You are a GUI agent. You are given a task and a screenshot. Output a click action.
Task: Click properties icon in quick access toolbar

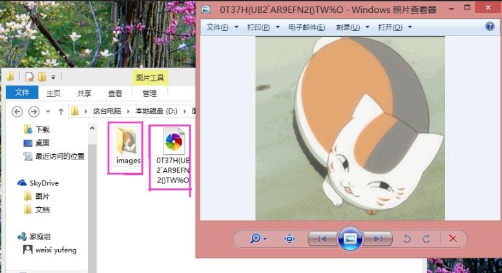(x=30, y=77)
